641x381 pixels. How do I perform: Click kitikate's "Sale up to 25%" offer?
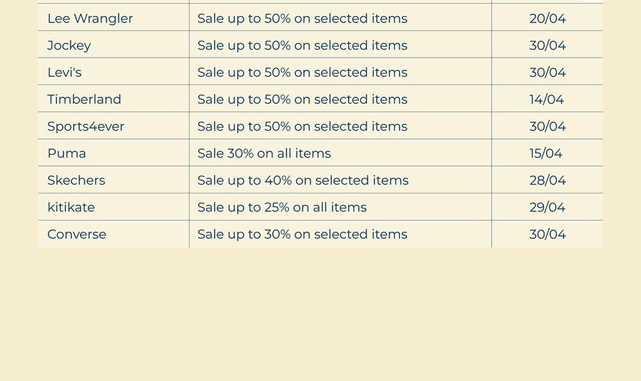282,207
